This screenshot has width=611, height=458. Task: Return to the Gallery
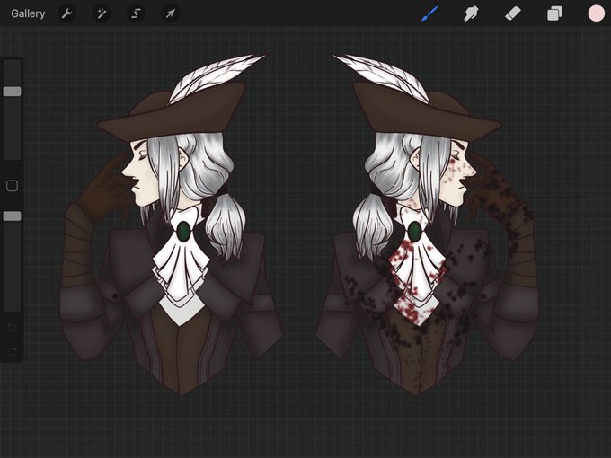click(28, 13)
